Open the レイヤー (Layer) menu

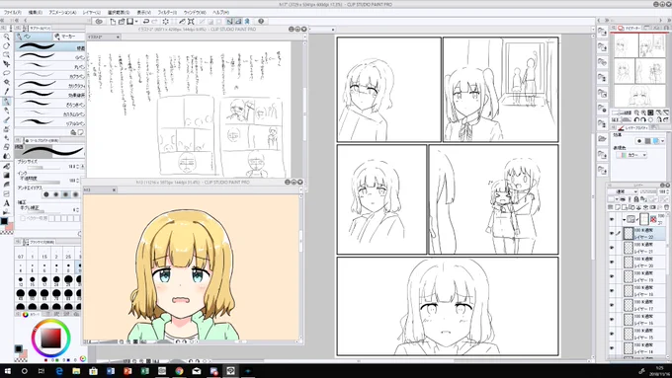click(92, 13)
